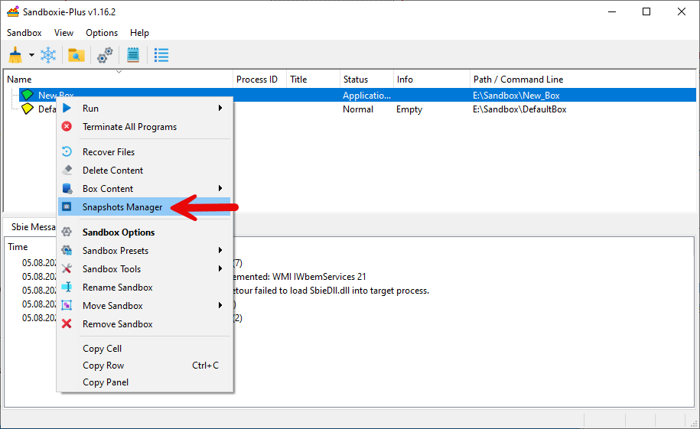Open Sandbox Options menu entry
This screenshot has width=700, height=429.
click(144, 232)
